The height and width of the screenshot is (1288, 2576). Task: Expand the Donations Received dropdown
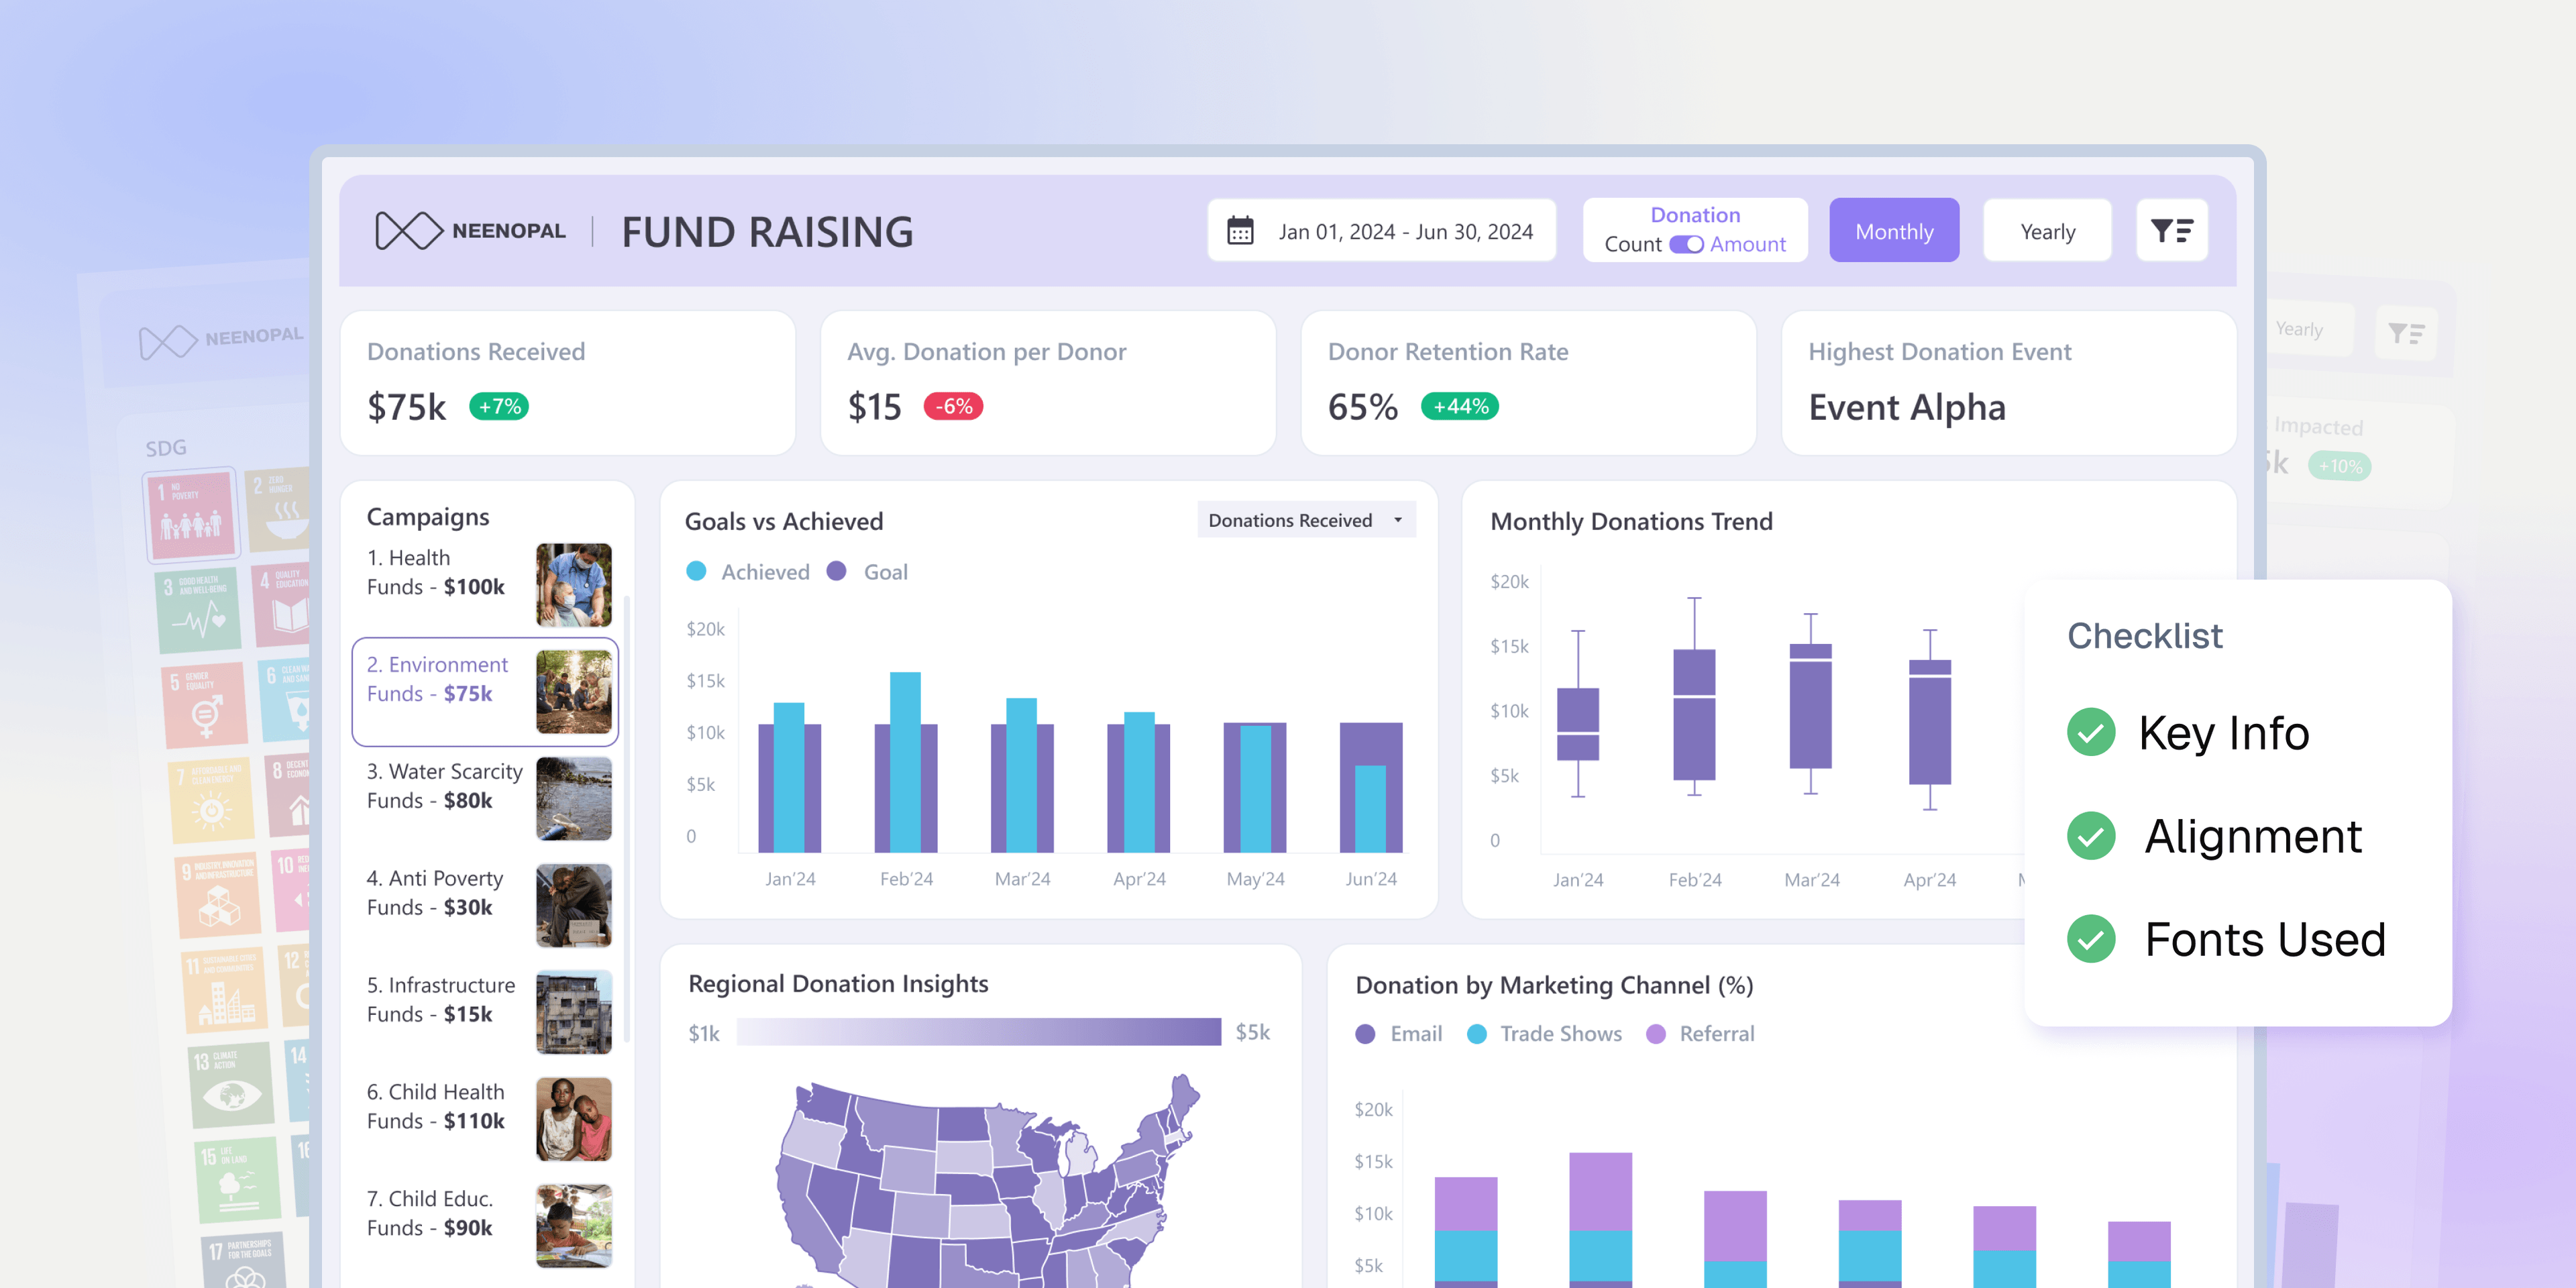coord(1306,520)
